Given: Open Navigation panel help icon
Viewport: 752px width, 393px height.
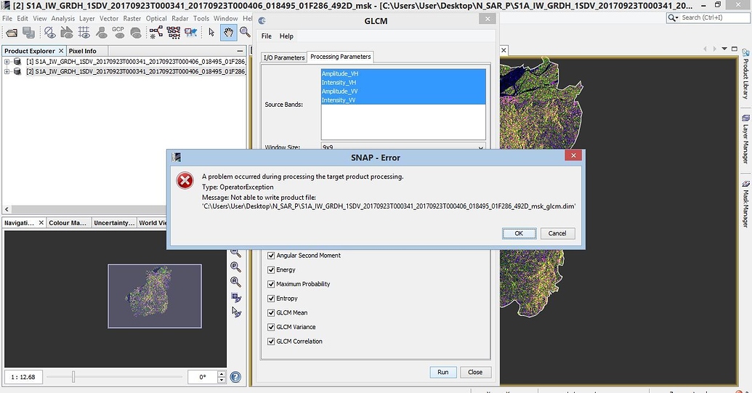Looking at the screenshot, I should click(x=235, y=377).
